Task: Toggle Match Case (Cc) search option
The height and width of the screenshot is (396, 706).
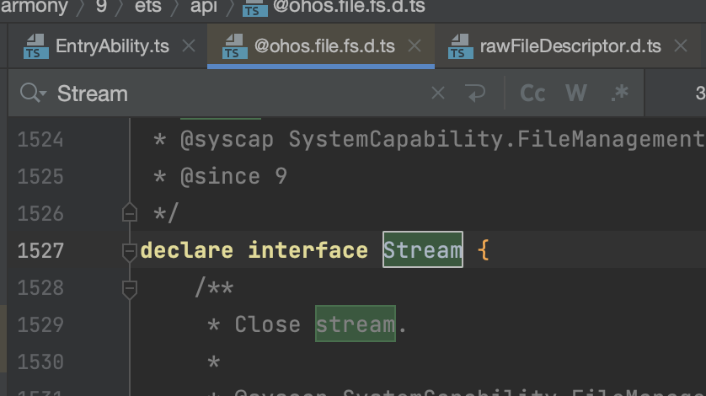Action: coord(532,94)
